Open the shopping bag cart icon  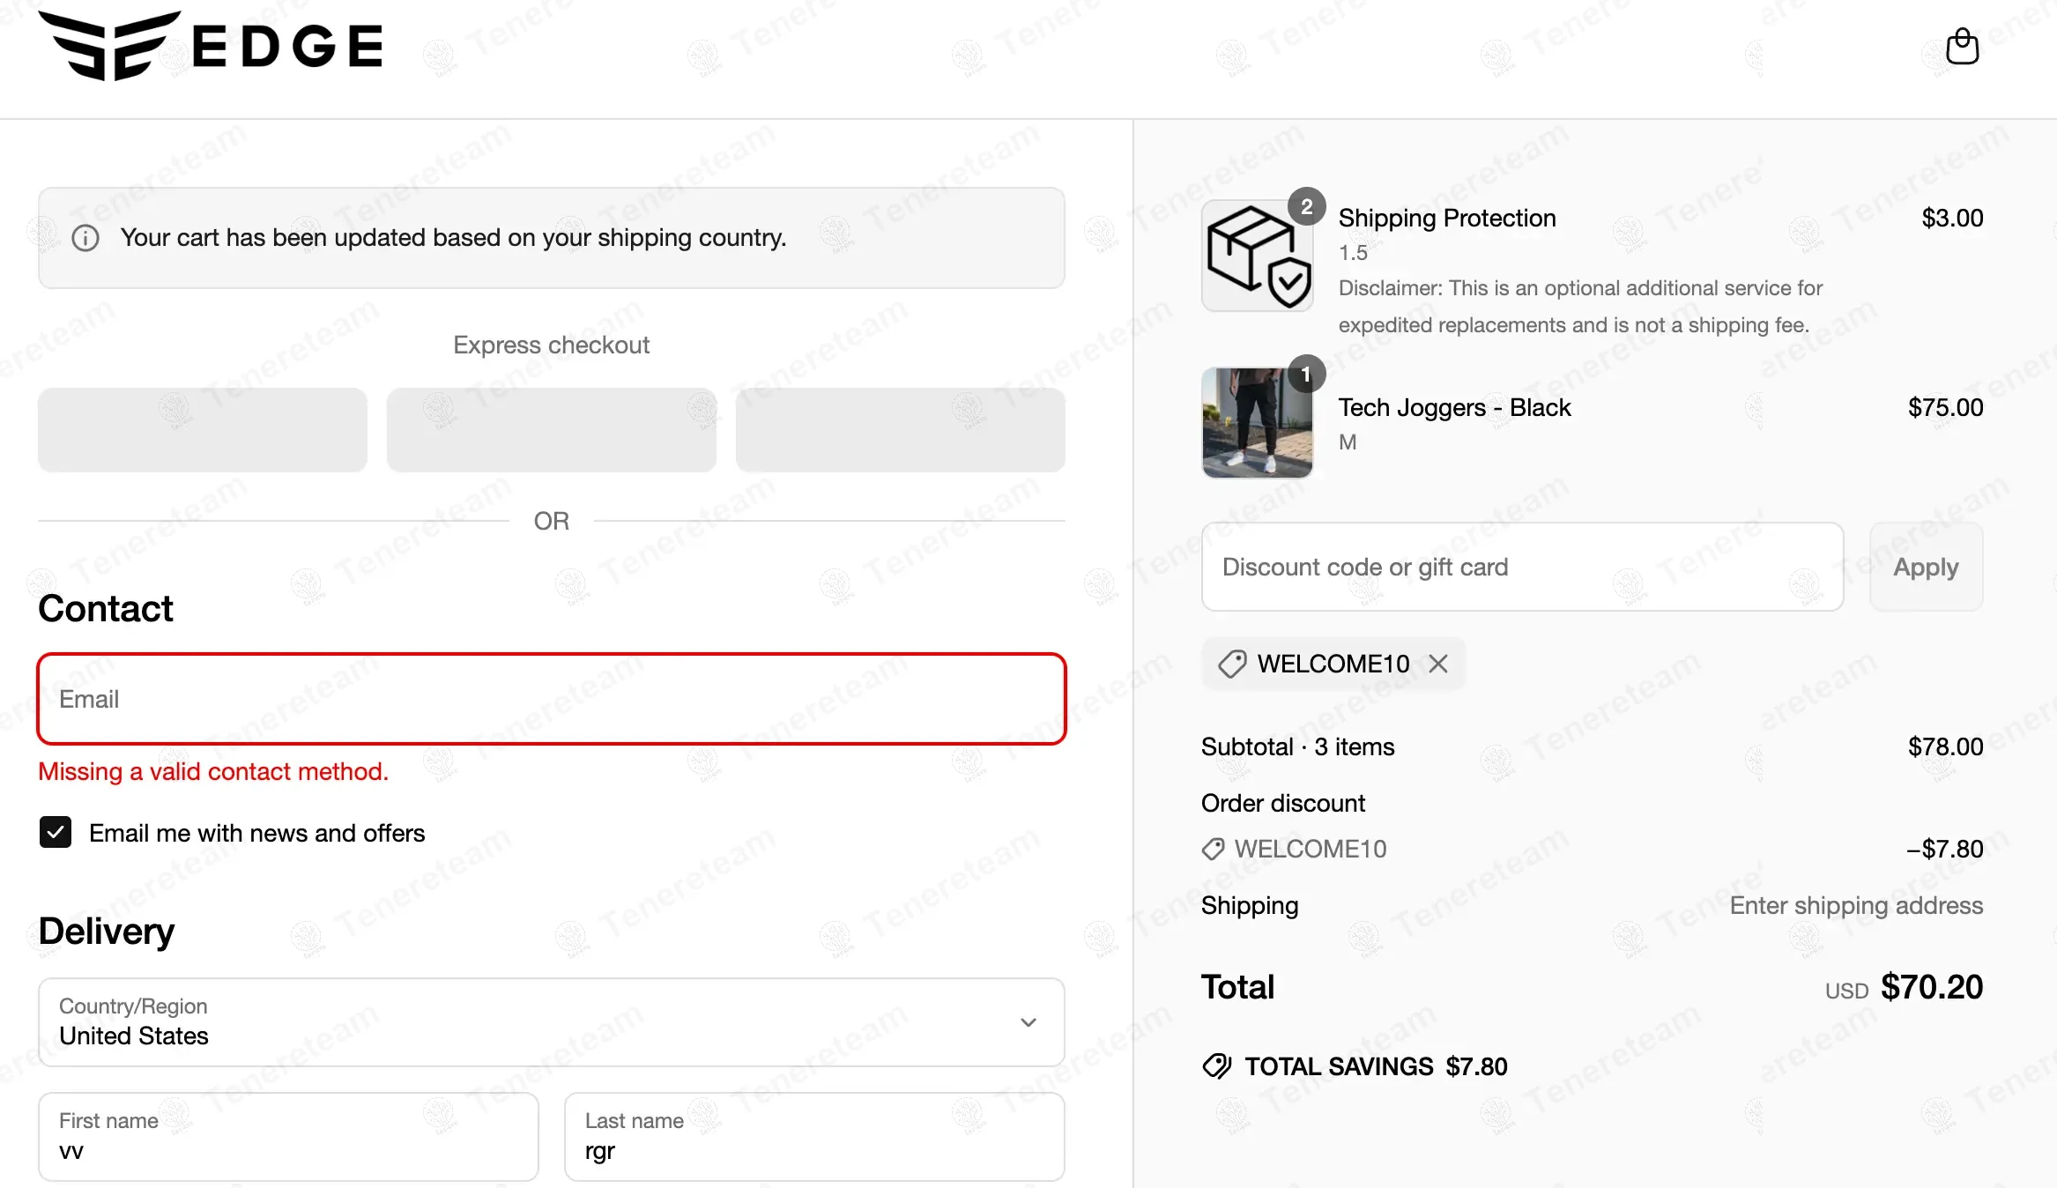[1962, 47]
